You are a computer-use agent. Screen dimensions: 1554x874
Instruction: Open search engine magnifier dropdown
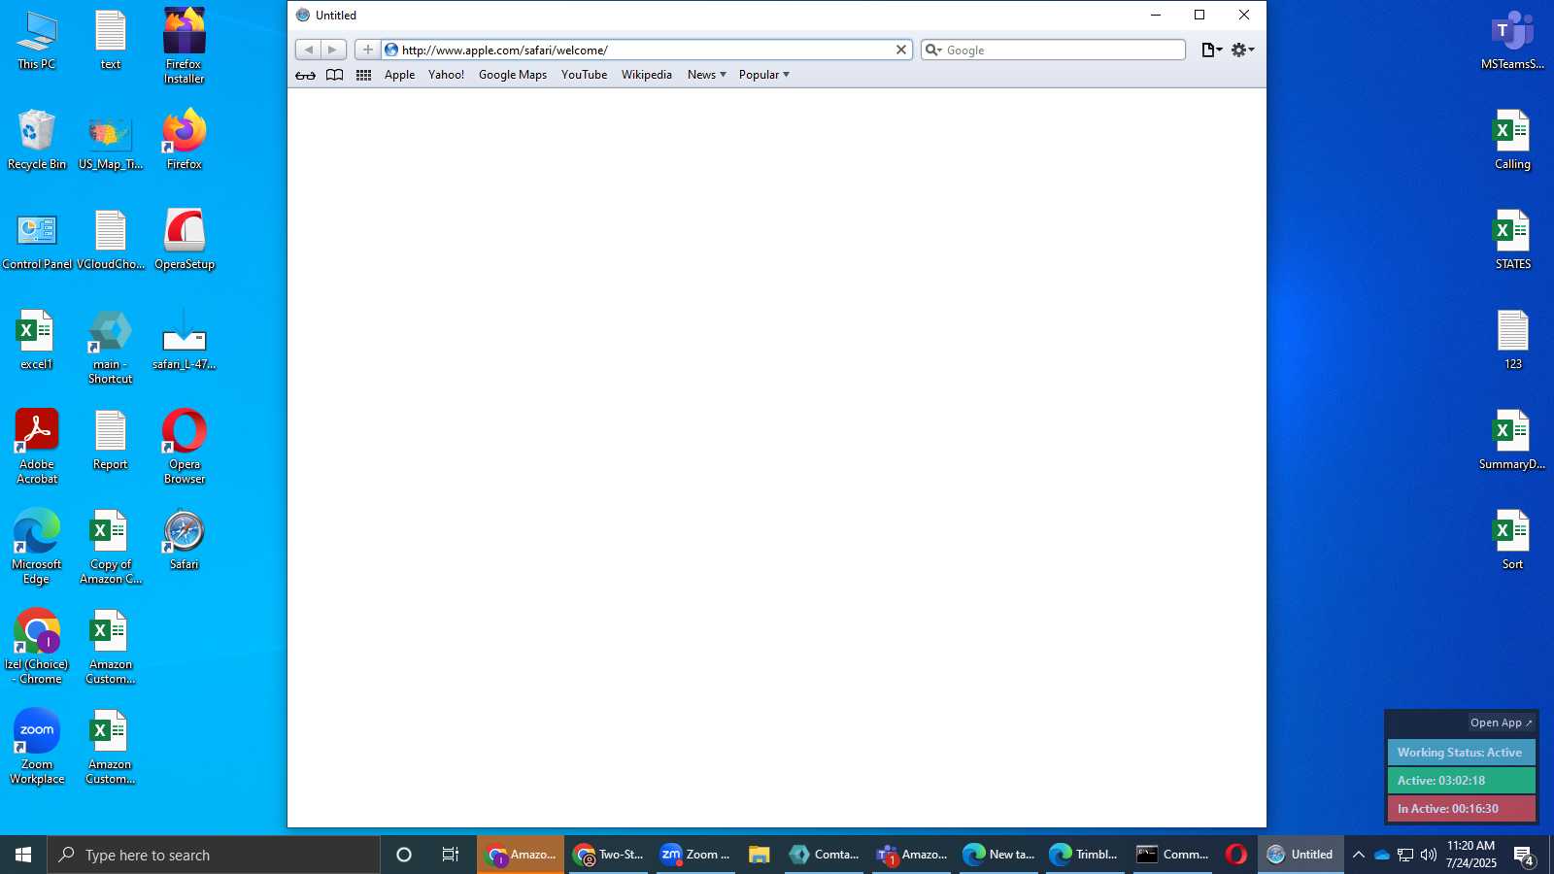pos(932,50)
